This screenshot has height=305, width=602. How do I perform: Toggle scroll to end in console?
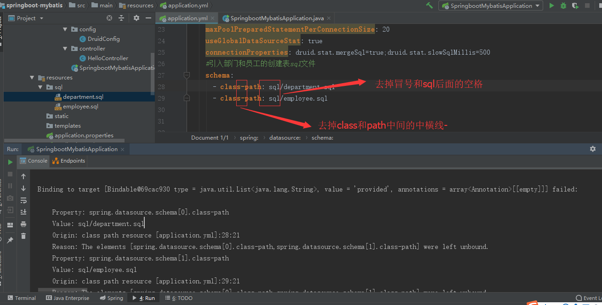click(23, 212)
